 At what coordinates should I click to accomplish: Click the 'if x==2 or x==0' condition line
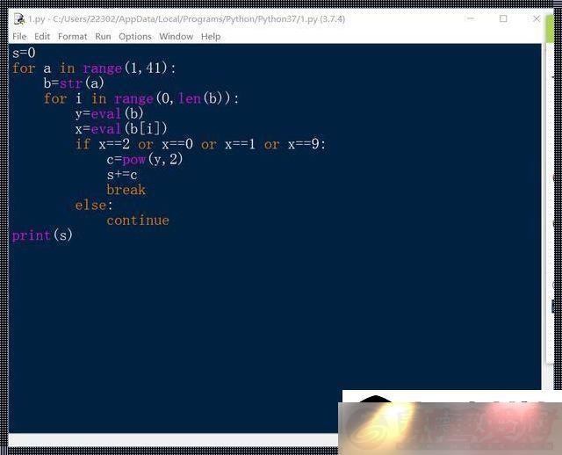click(201, 144)
